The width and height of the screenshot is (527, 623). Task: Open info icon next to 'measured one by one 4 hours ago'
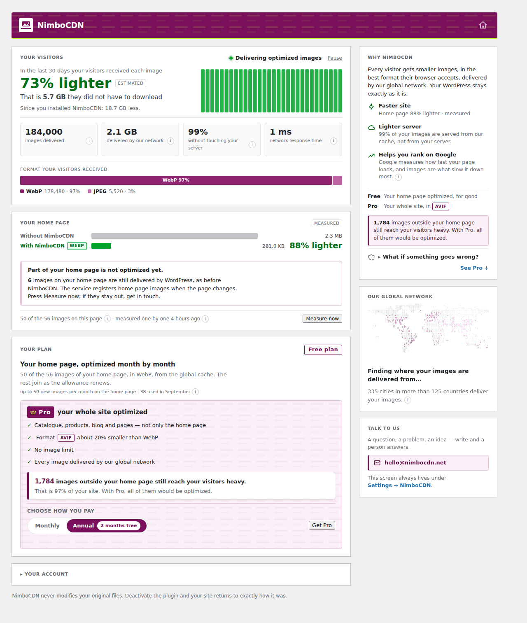[x=205, y=319]
